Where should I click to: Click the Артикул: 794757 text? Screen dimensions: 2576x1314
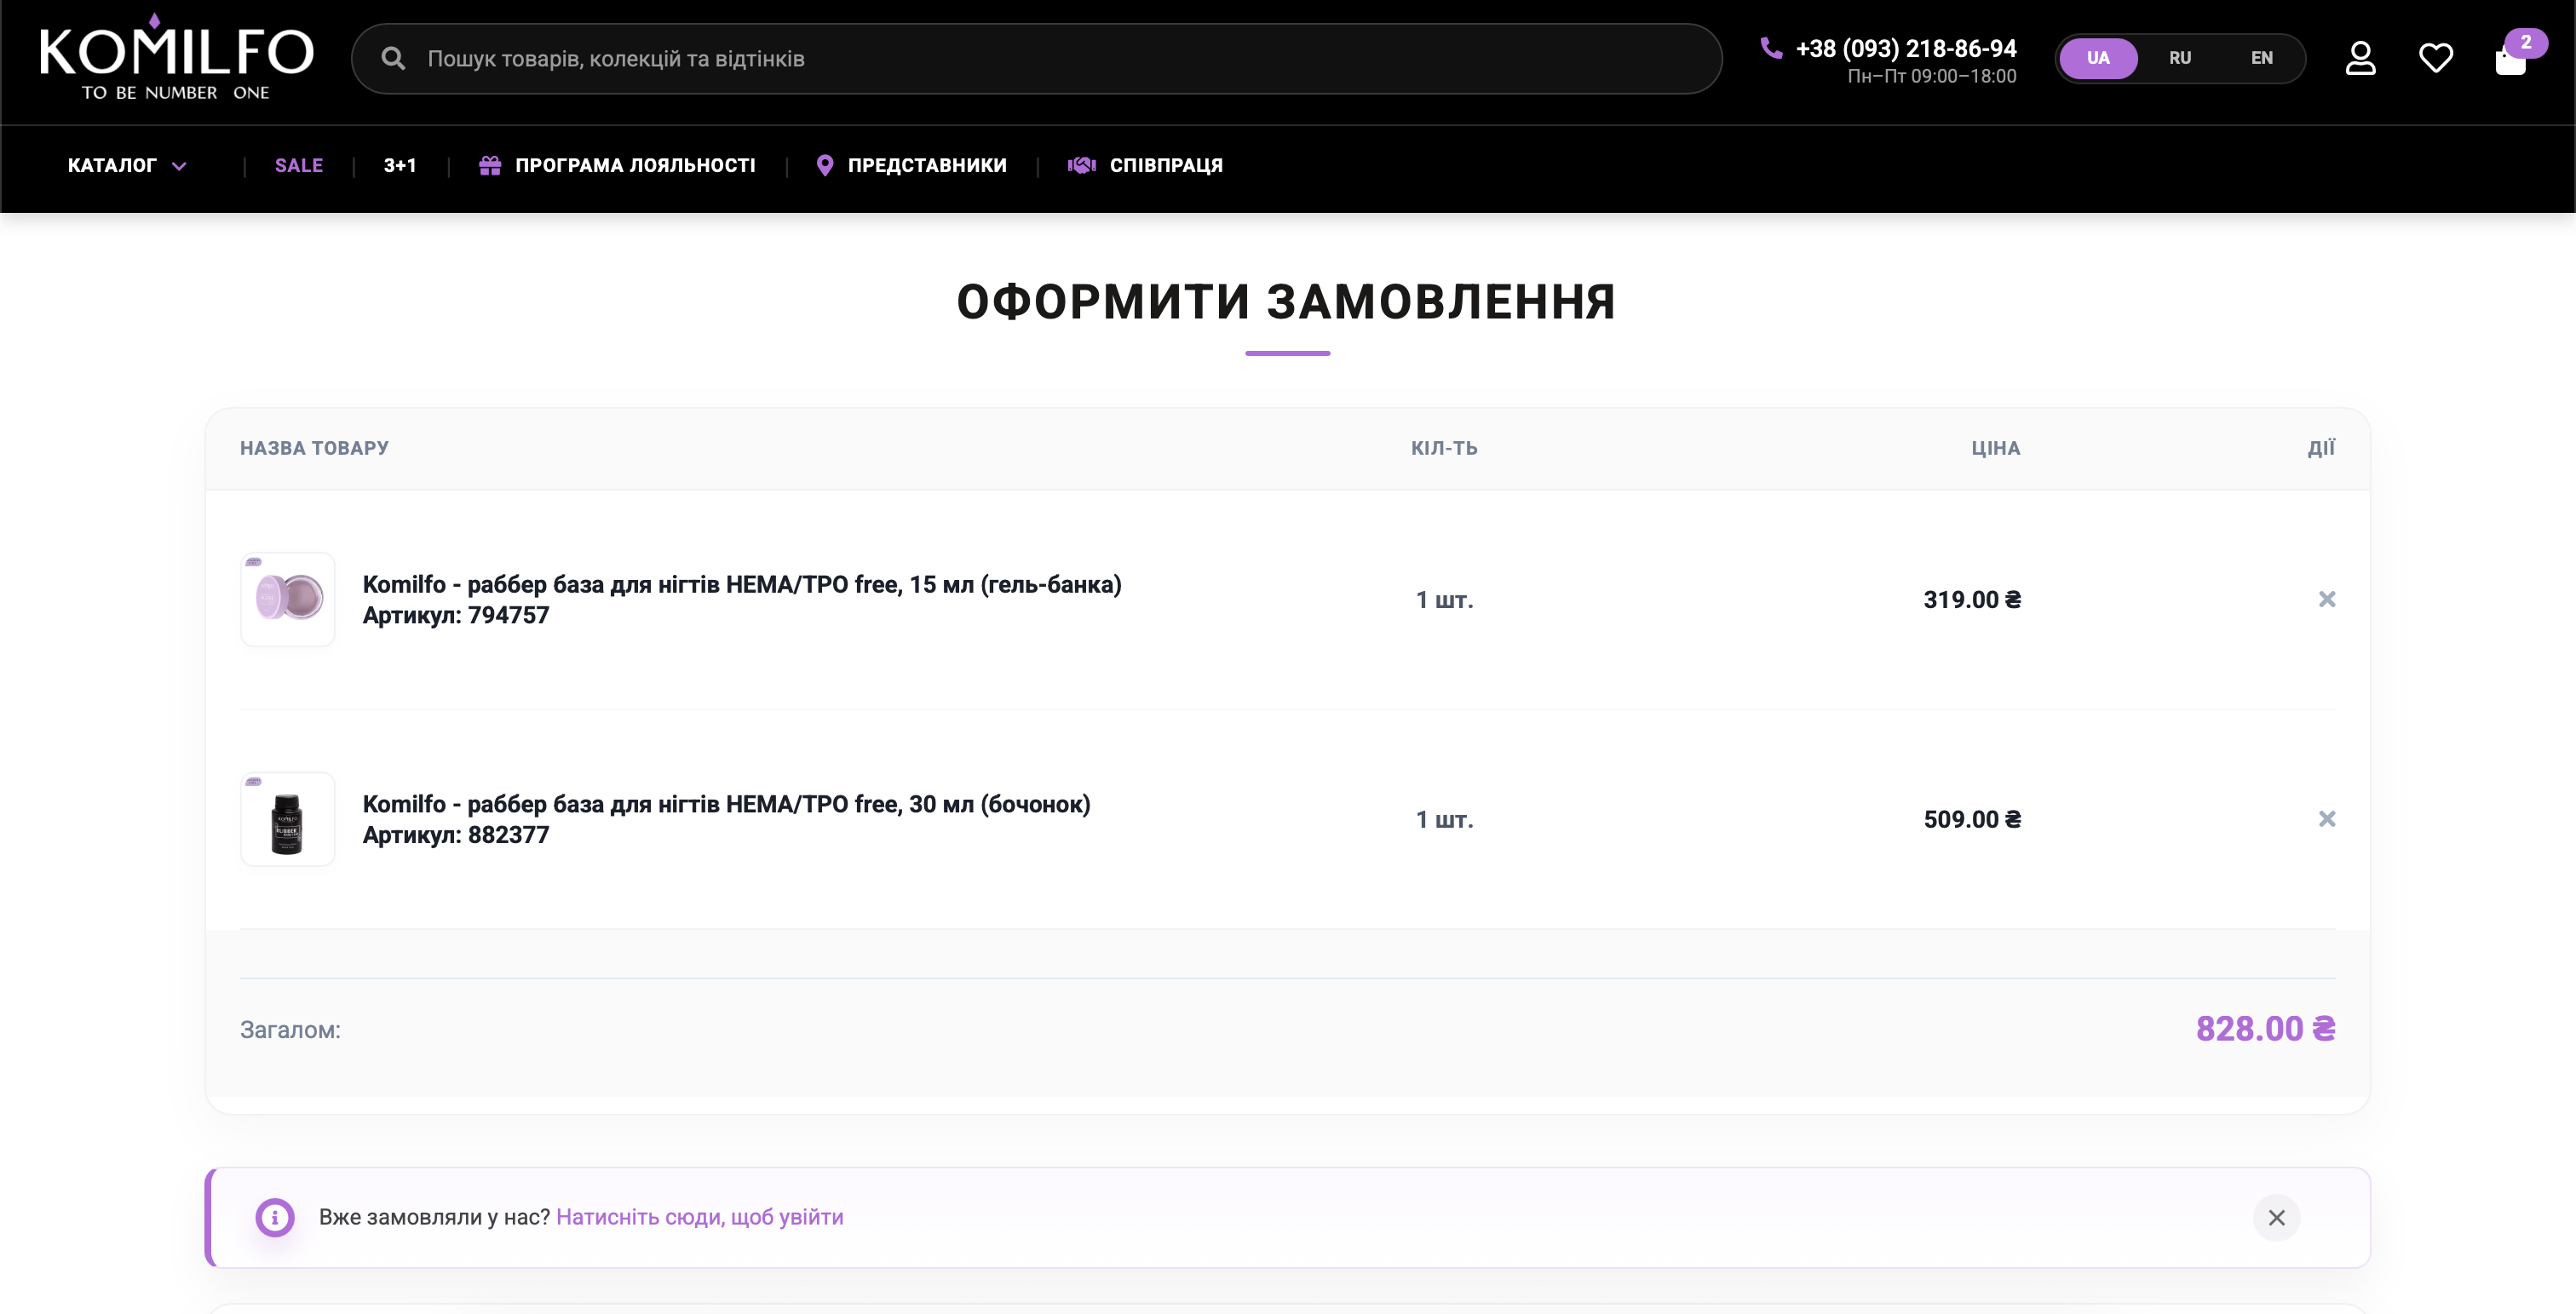pyautogui.click(x=456, y=615)
